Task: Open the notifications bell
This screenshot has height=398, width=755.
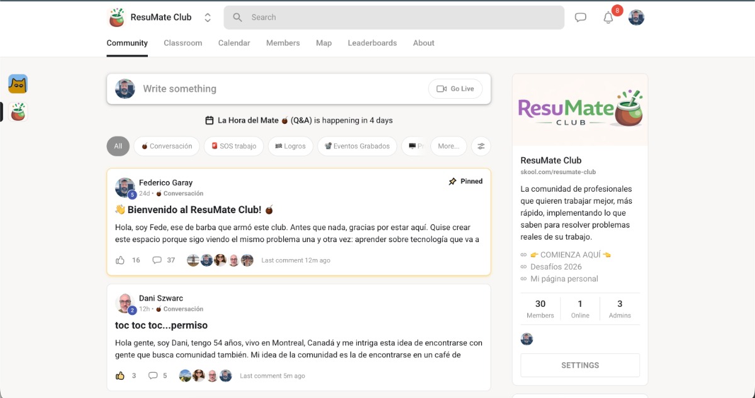Action: click(608, 18)
